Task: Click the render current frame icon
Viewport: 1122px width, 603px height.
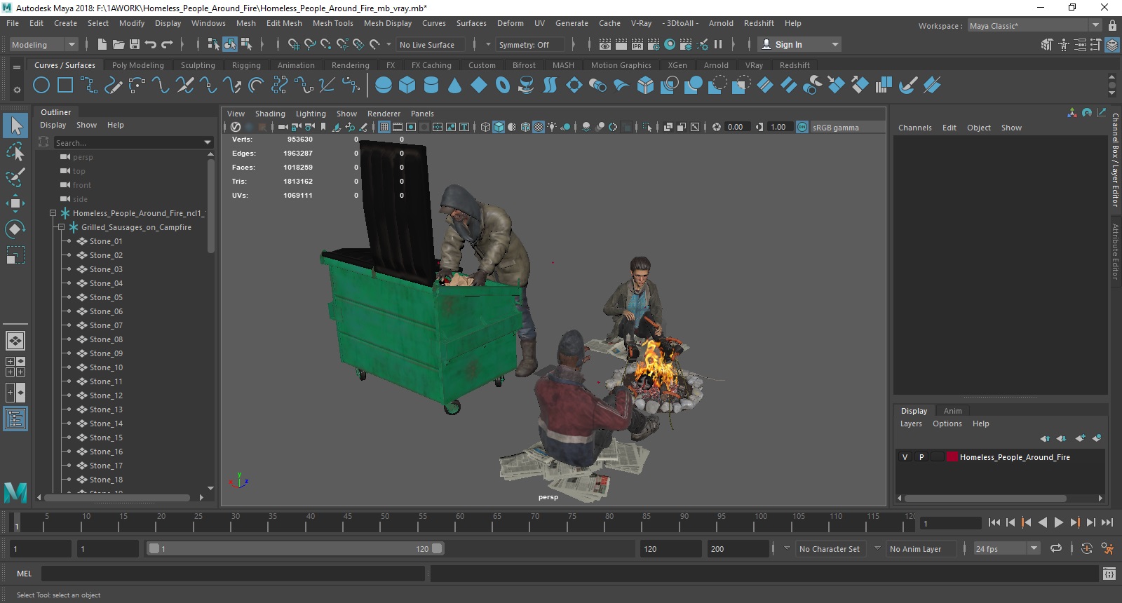Action: point(621,44)
